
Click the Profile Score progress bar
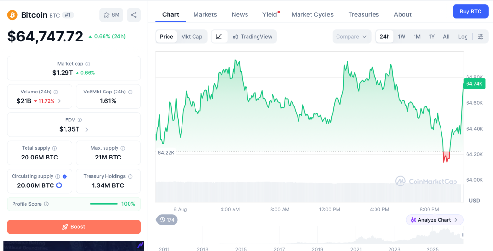(104, 204)
